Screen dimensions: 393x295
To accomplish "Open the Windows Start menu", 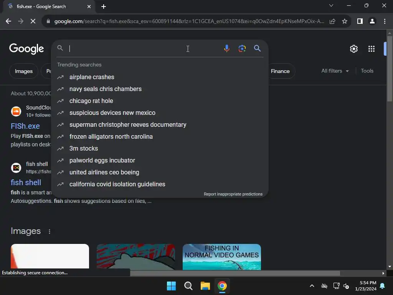I will click(x=172, y=286).
